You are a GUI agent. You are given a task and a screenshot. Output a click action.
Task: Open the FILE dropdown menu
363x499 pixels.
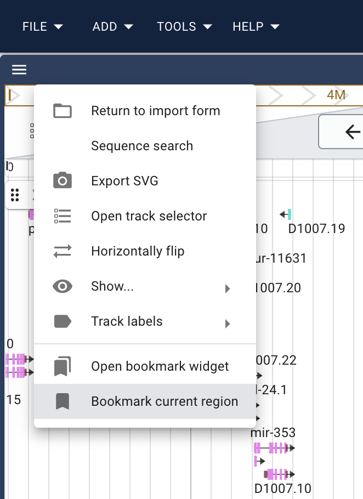click(x=43, y=26)
